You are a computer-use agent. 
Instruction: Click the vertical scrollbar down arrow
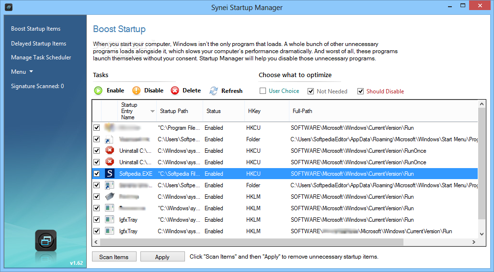482,234
